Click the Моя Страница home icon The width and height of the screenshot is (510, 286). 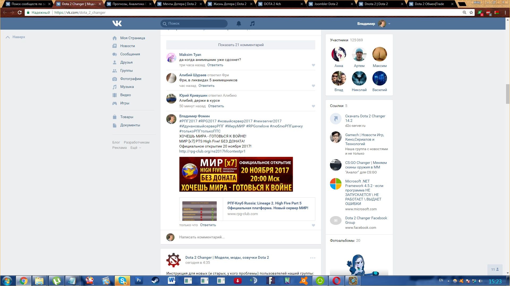[x=114, y=38]
